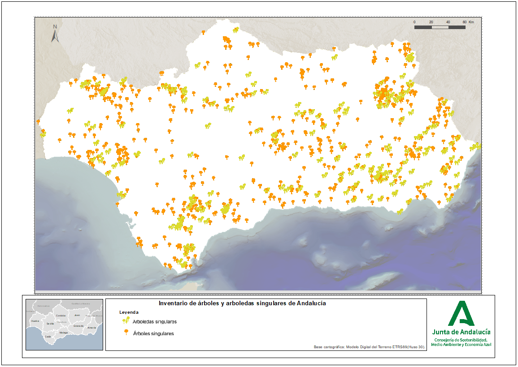Click the 'Consejería de Sostenibilidad' caption line
The image size is (518, 367).
tap(461, 340)
